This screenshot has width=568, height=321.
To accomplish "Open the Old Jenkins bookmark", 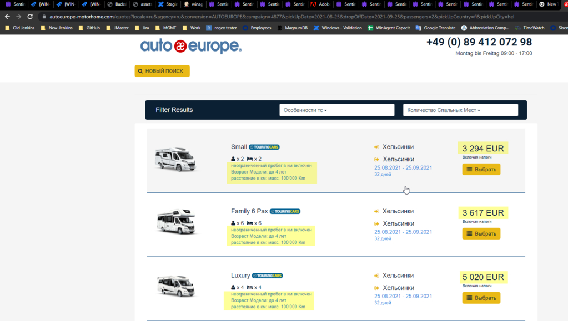I will pos(19,28).
